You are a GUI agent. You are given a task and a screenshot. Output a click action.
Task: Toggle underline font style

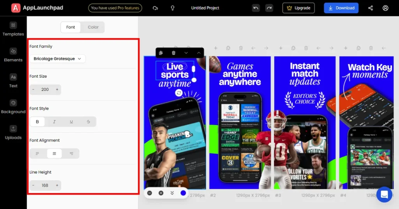tap(71, 122)
